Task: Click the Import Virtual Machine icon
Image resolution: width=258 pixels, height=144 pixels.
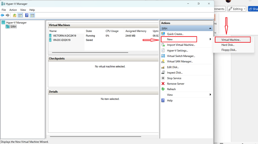Action: coord(163,45)
